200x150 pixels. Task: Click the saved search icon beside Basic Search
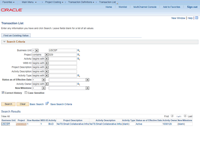[x=47, y=103]
